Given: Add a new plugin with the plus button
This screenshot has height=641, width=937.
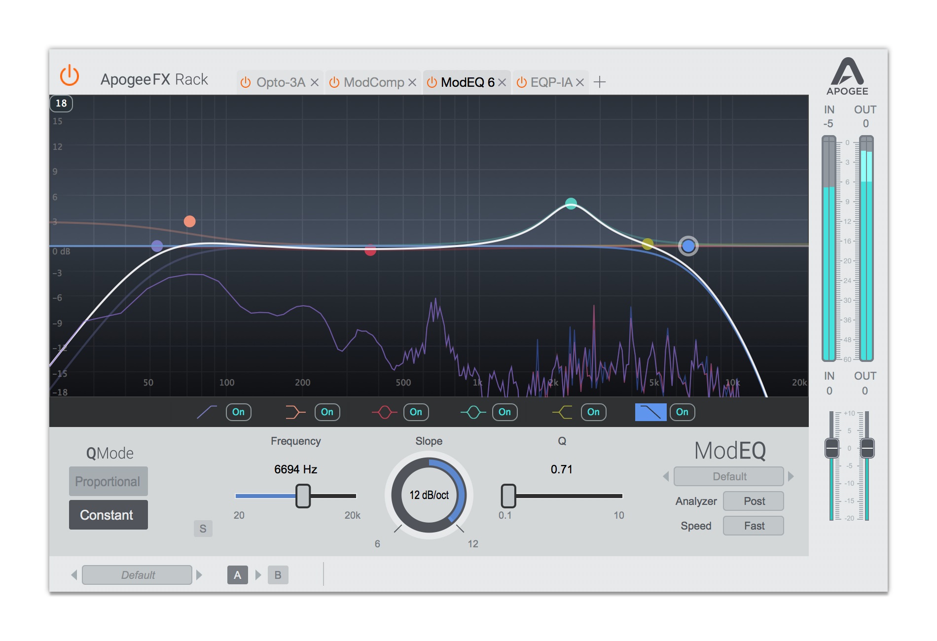Looking at the screenshot, I should point(601,82).
